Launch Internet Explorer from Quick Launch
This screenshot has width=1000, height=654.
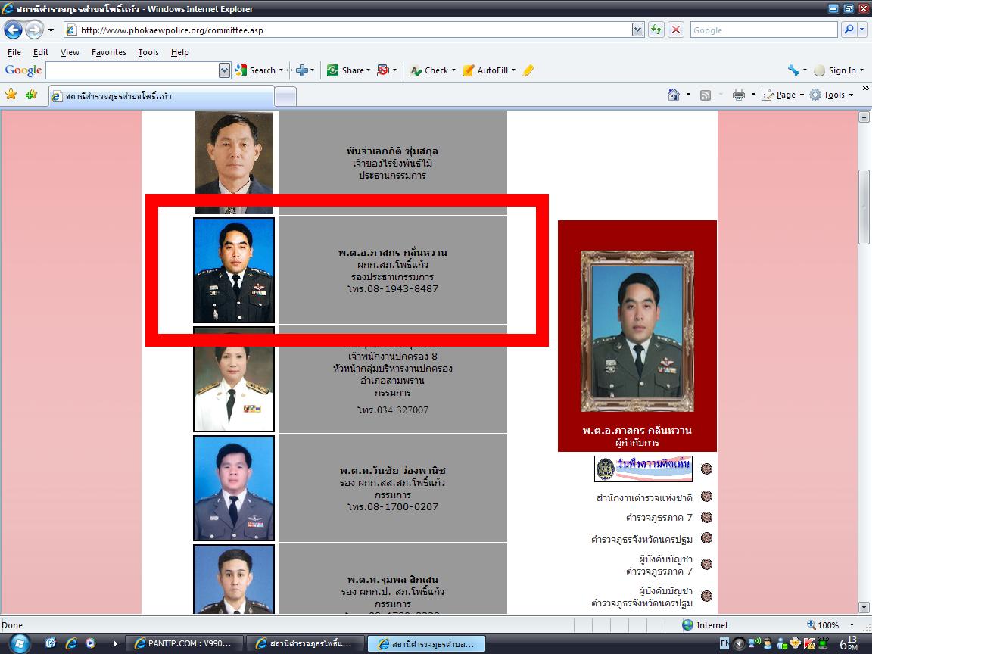[x=71, y=643]
